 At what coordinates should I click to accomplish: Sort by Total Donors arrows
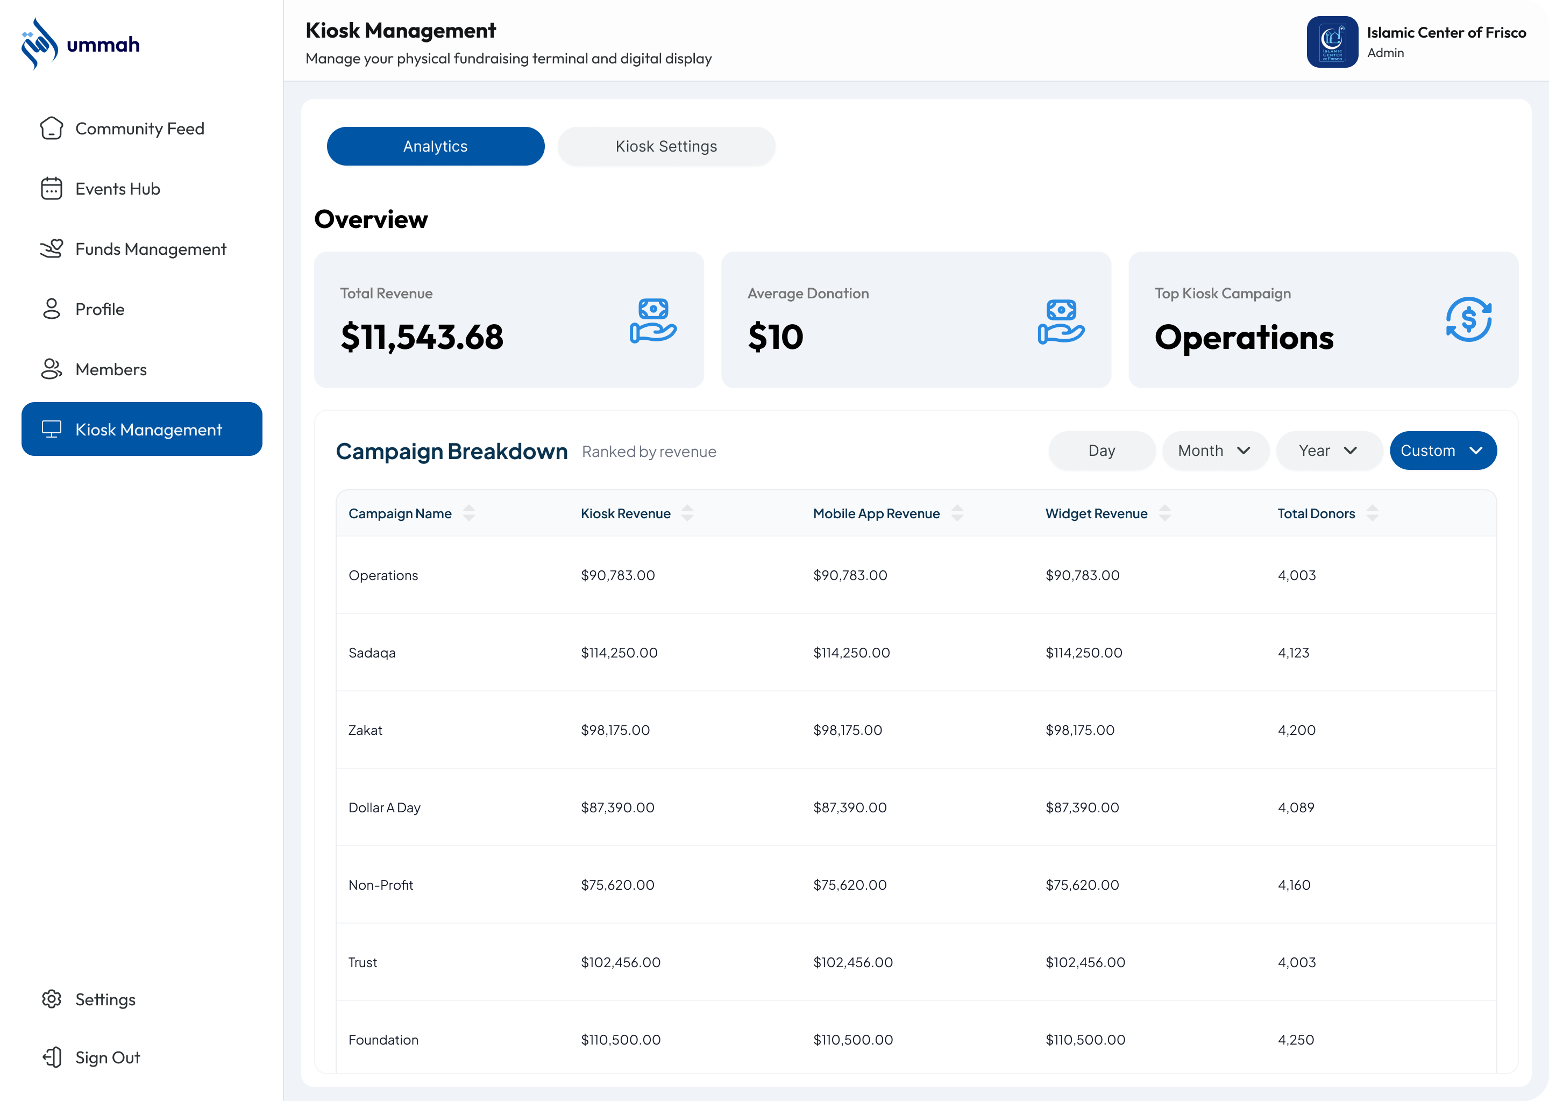coord(1372,513)
